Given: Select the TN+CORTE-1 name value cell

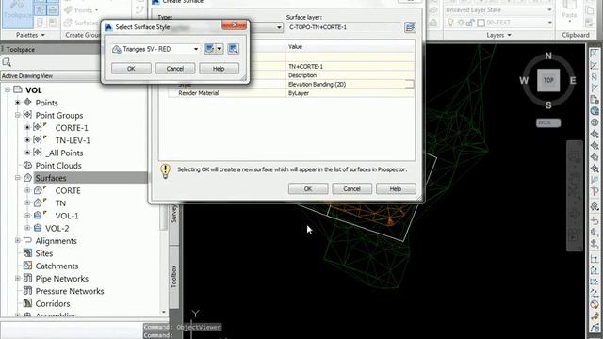Looking at the screenshot, I should 350,66.
